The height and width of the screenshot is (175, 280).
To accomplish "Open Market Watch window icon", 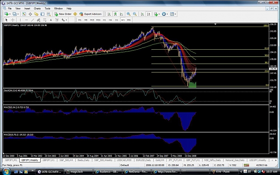I will pos(24,14).
